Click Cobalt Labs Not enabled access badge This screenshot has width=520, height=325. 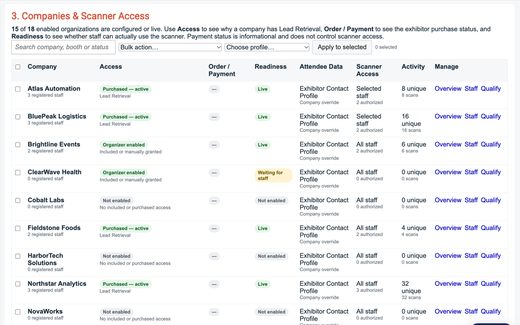coord(116,201)
